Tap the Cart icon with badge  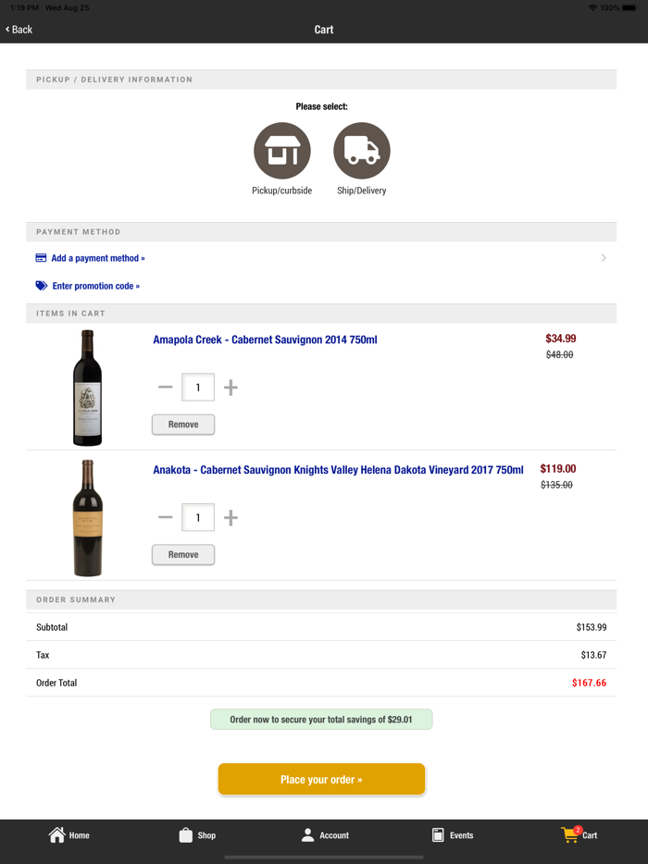pyautogui.click(x=571, y=834)
